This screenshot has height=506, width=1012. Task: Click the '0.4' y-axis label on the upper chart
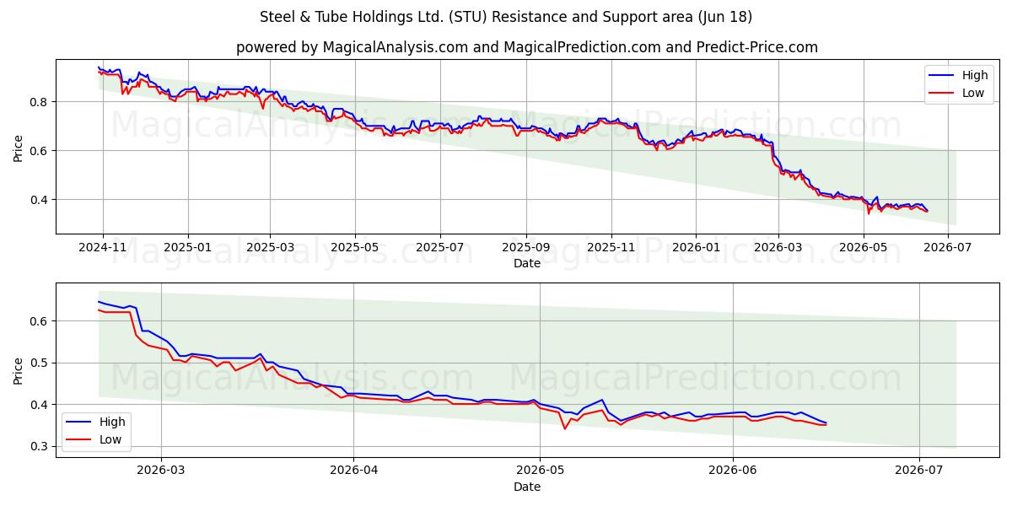point(40,200)
